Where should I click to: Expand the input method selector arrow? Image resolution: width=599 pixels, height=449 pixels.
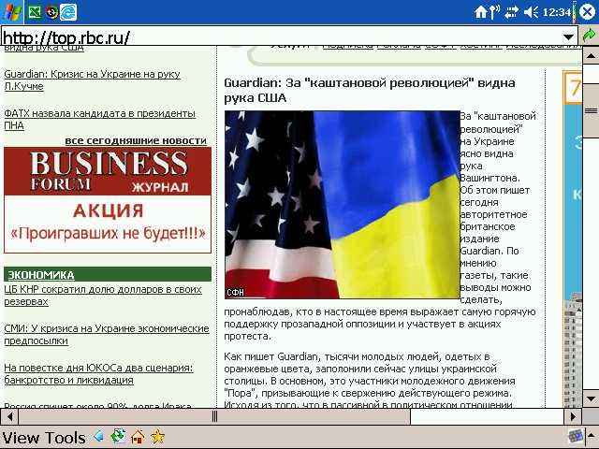click(x=592, y=436)
